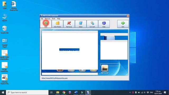The height and width of the screenshot is (95, 169).
Task: Click the ENG language indicator
Action: [x=151, y=92]
